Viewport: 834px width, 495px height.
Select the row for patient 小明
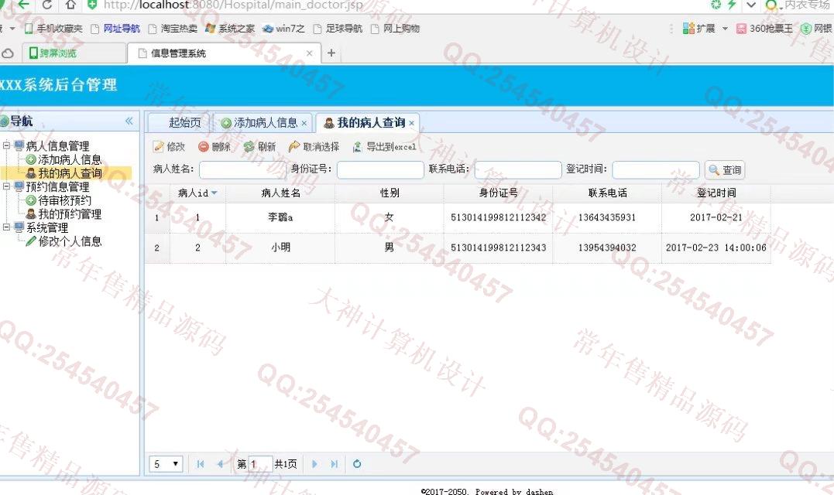458,247
